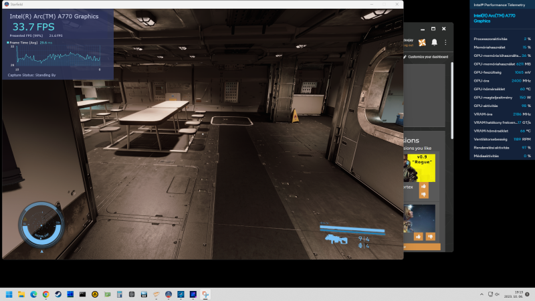
Task: Select the GPU-aktivitás row
Action: 502,106
